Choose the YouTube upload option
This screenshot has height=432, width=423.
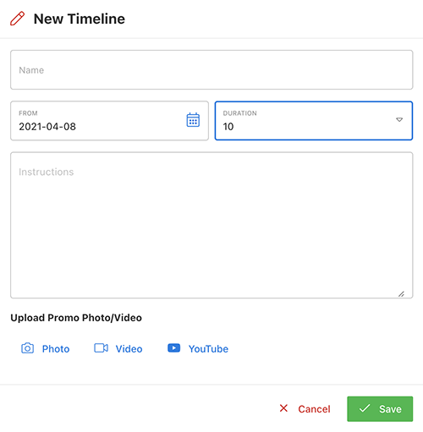coord(198,348)
